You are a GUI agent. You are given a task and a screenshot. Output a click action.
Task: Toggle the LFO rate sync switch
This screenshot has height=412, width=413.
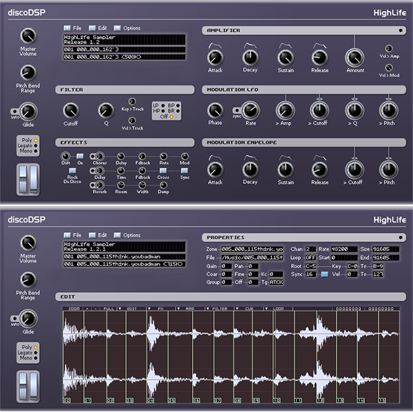236,110
